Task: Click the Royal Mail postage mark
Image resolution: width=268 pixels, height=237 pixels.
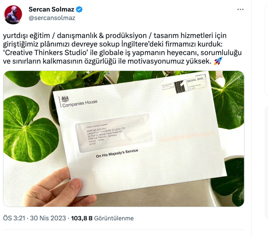Action: (191, 85)
